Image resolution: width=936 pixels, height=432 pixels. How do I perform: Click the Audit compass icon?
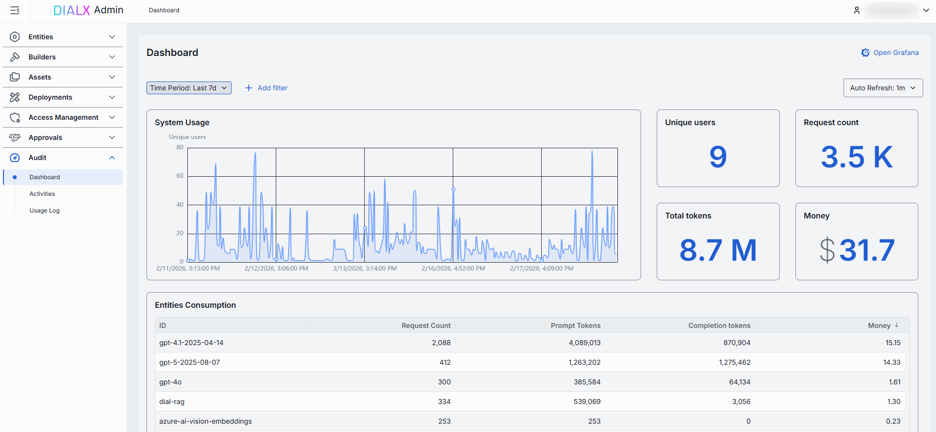[15, 158]
